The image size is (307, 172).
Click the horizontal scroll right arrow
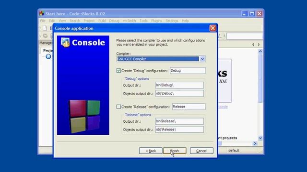(x=255, y=143)
